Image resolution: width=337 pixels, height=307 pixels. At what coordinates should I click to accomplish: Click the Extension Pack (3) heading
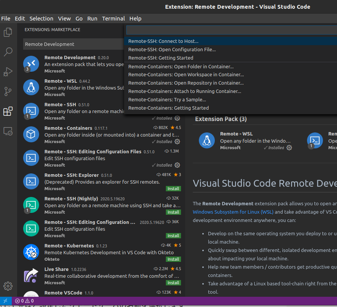coord(221,119)
